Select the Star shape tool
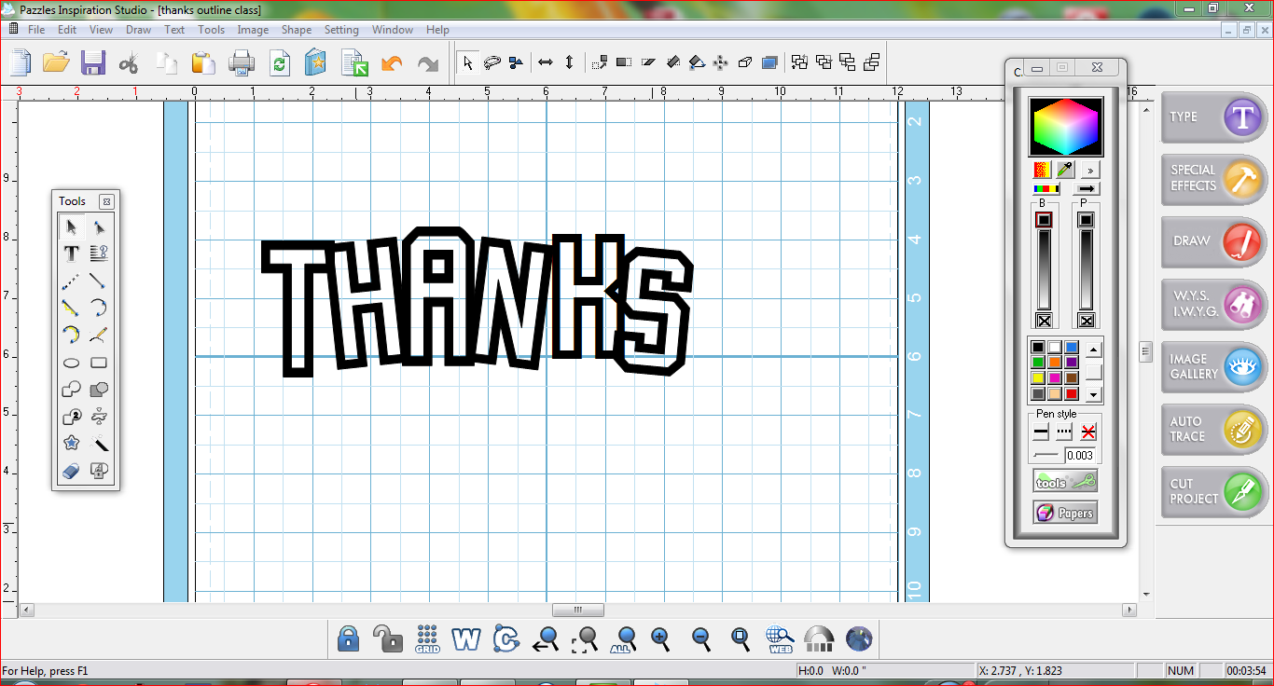The height and width of the screenshot is (686, 1274). click(71, 444)
